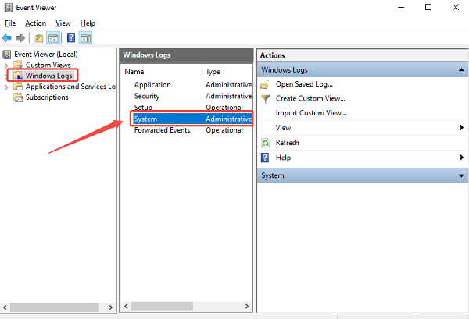Click the Create Custom View funnel icon
The image size is (469, 319).
266,99
